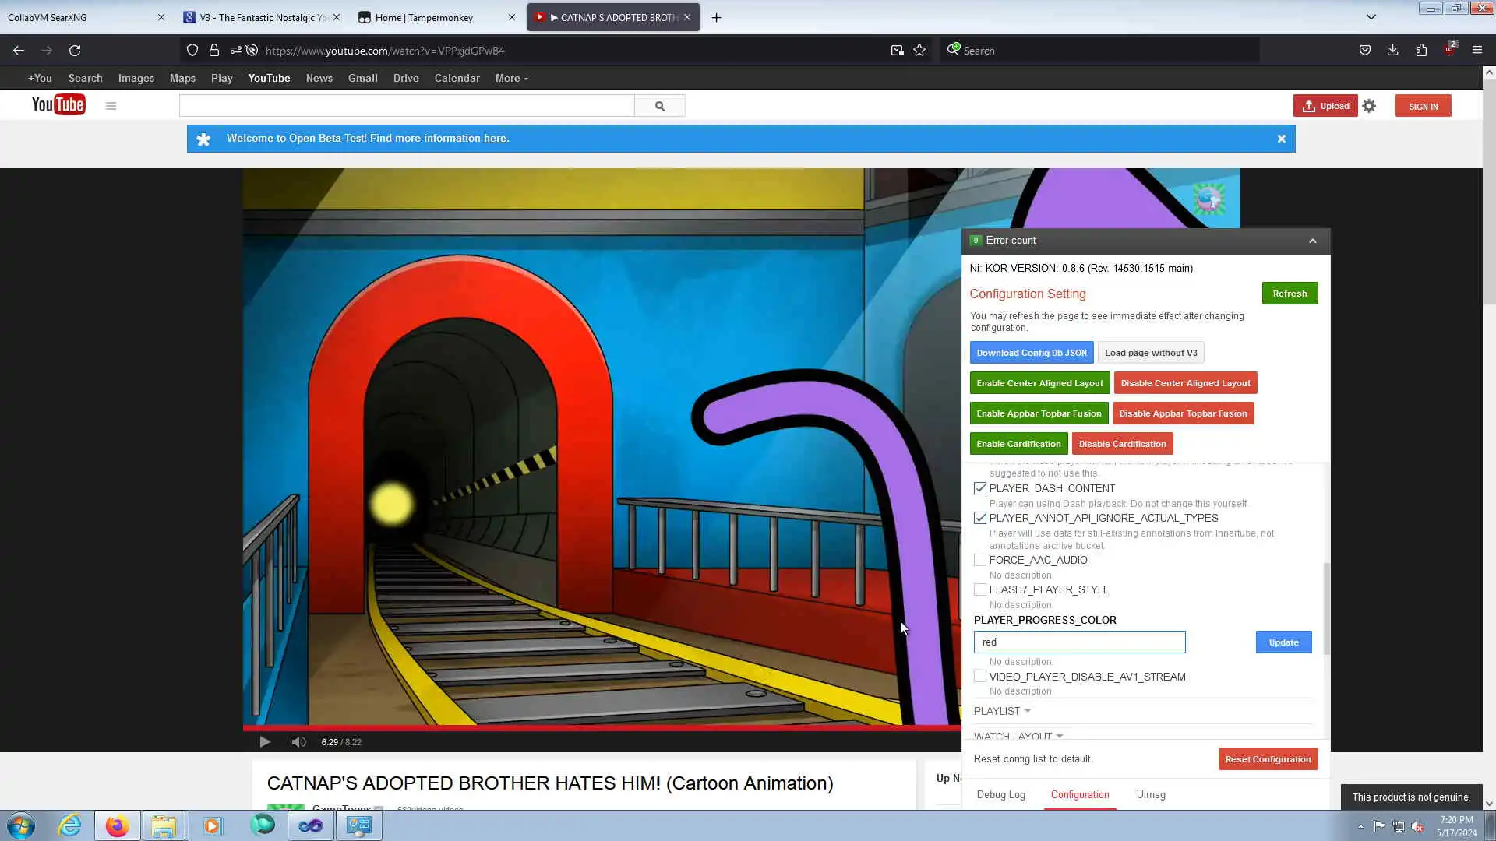Viewport: 1496px width, 841px height.
Task: Switch to the Debug Log tab
Action: pyautogui.click(x=1000, y=794)
